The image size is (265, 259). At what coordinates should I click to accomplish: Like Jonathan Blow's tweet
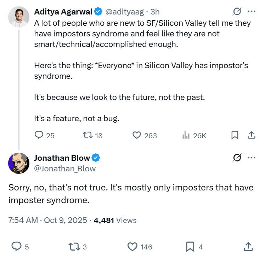tap(132, 247)
